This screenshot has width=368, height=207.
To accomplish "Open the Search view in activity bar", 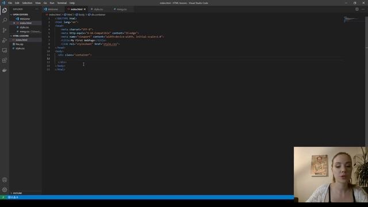I will click(x=5, y=20).
